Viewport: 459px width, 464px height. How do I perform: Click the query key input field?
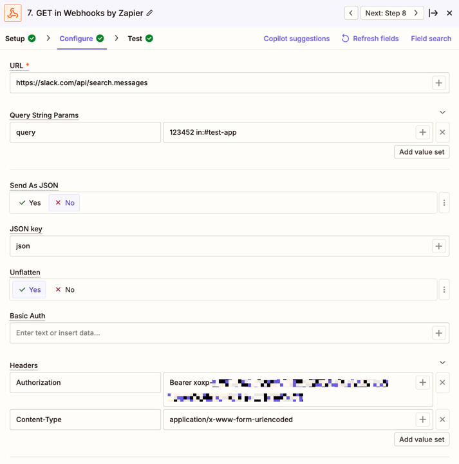pos(85,132)
